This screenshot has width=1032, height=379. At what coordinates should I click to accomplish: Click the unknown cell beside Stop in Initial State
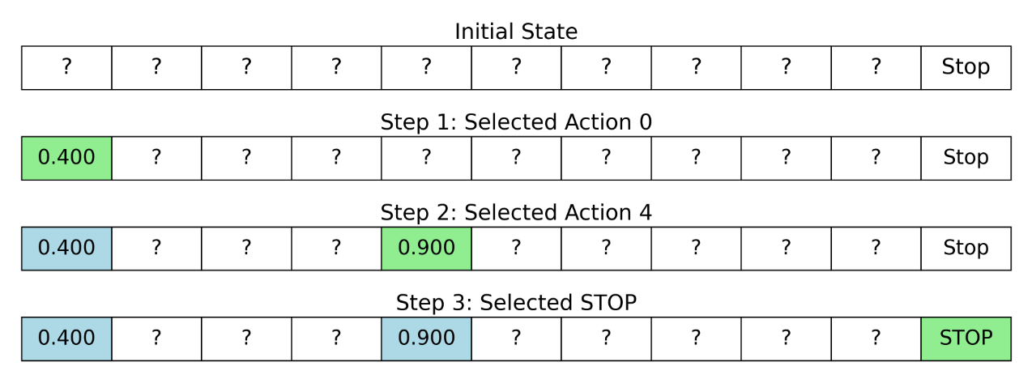876,68
